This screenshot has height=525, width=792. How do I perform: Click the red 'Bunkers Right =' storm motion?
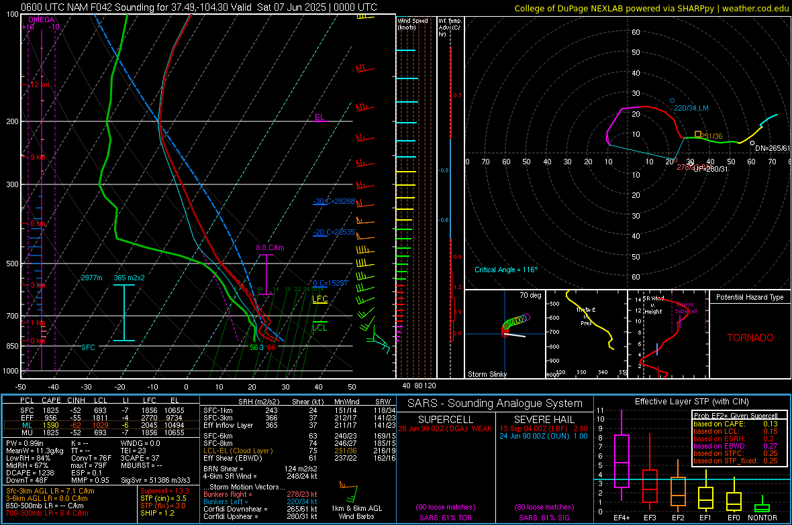[260, 495]
